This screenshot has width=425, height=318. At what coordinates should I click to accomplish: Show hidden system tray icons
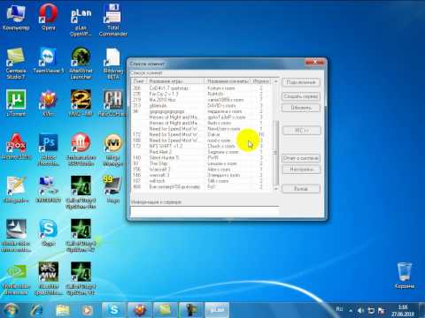pyautogui.click(x=351, y=311)
